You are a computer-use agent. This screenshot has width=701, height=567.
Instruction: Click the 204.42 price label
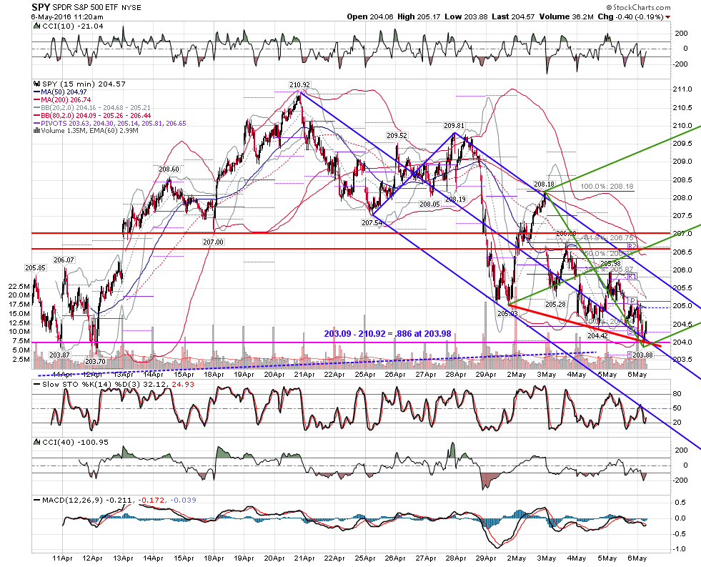point(597,336)
